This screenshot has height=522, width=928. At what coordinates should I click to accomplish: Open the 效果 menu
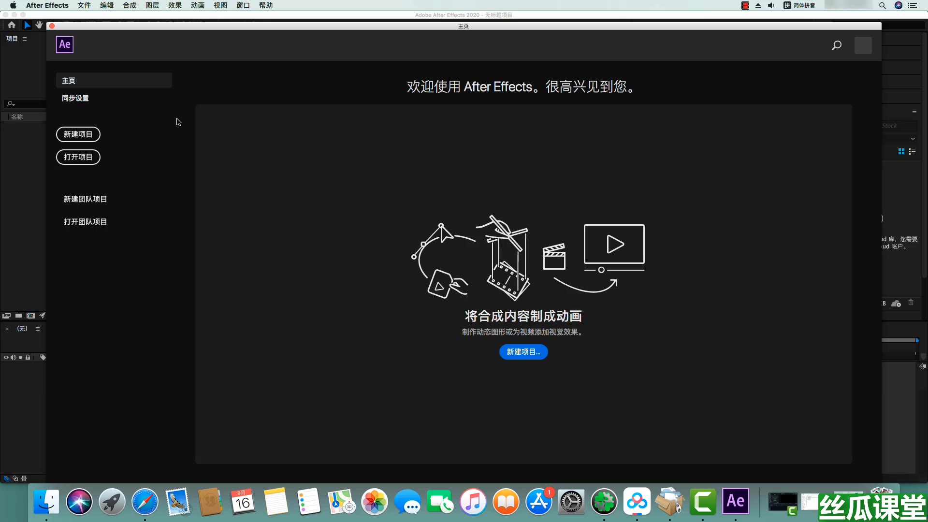175,5
